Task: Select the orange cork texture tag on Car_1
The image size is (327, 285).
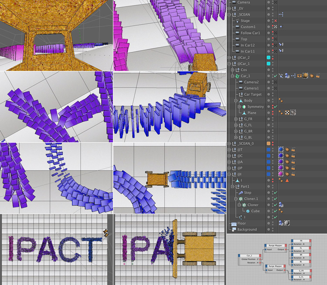Action: [x=306, y=76]
